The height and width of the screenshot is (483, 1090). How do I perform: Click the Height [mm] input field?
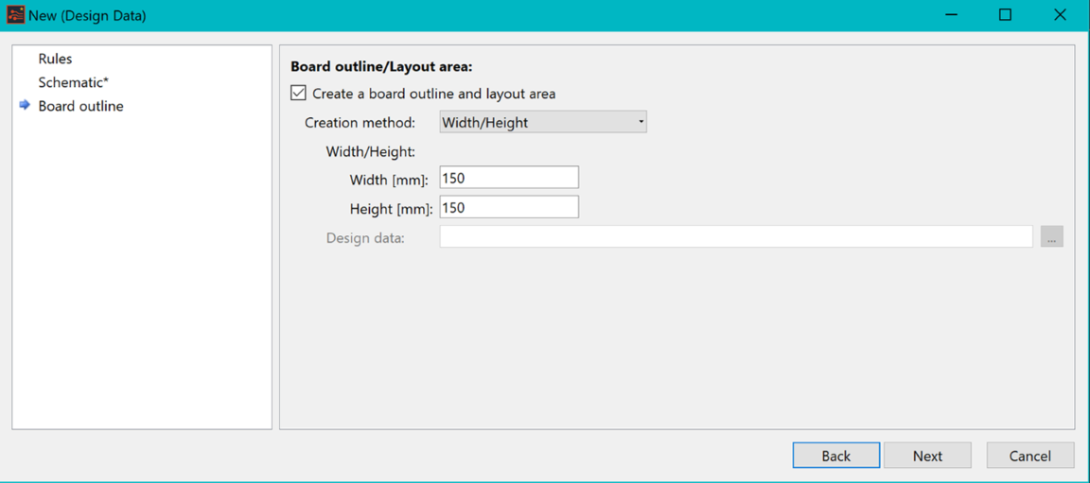point(509,207)
